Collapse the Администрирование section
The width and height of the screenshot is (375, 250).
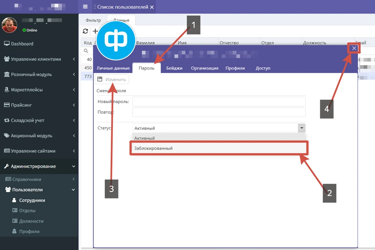33,166
